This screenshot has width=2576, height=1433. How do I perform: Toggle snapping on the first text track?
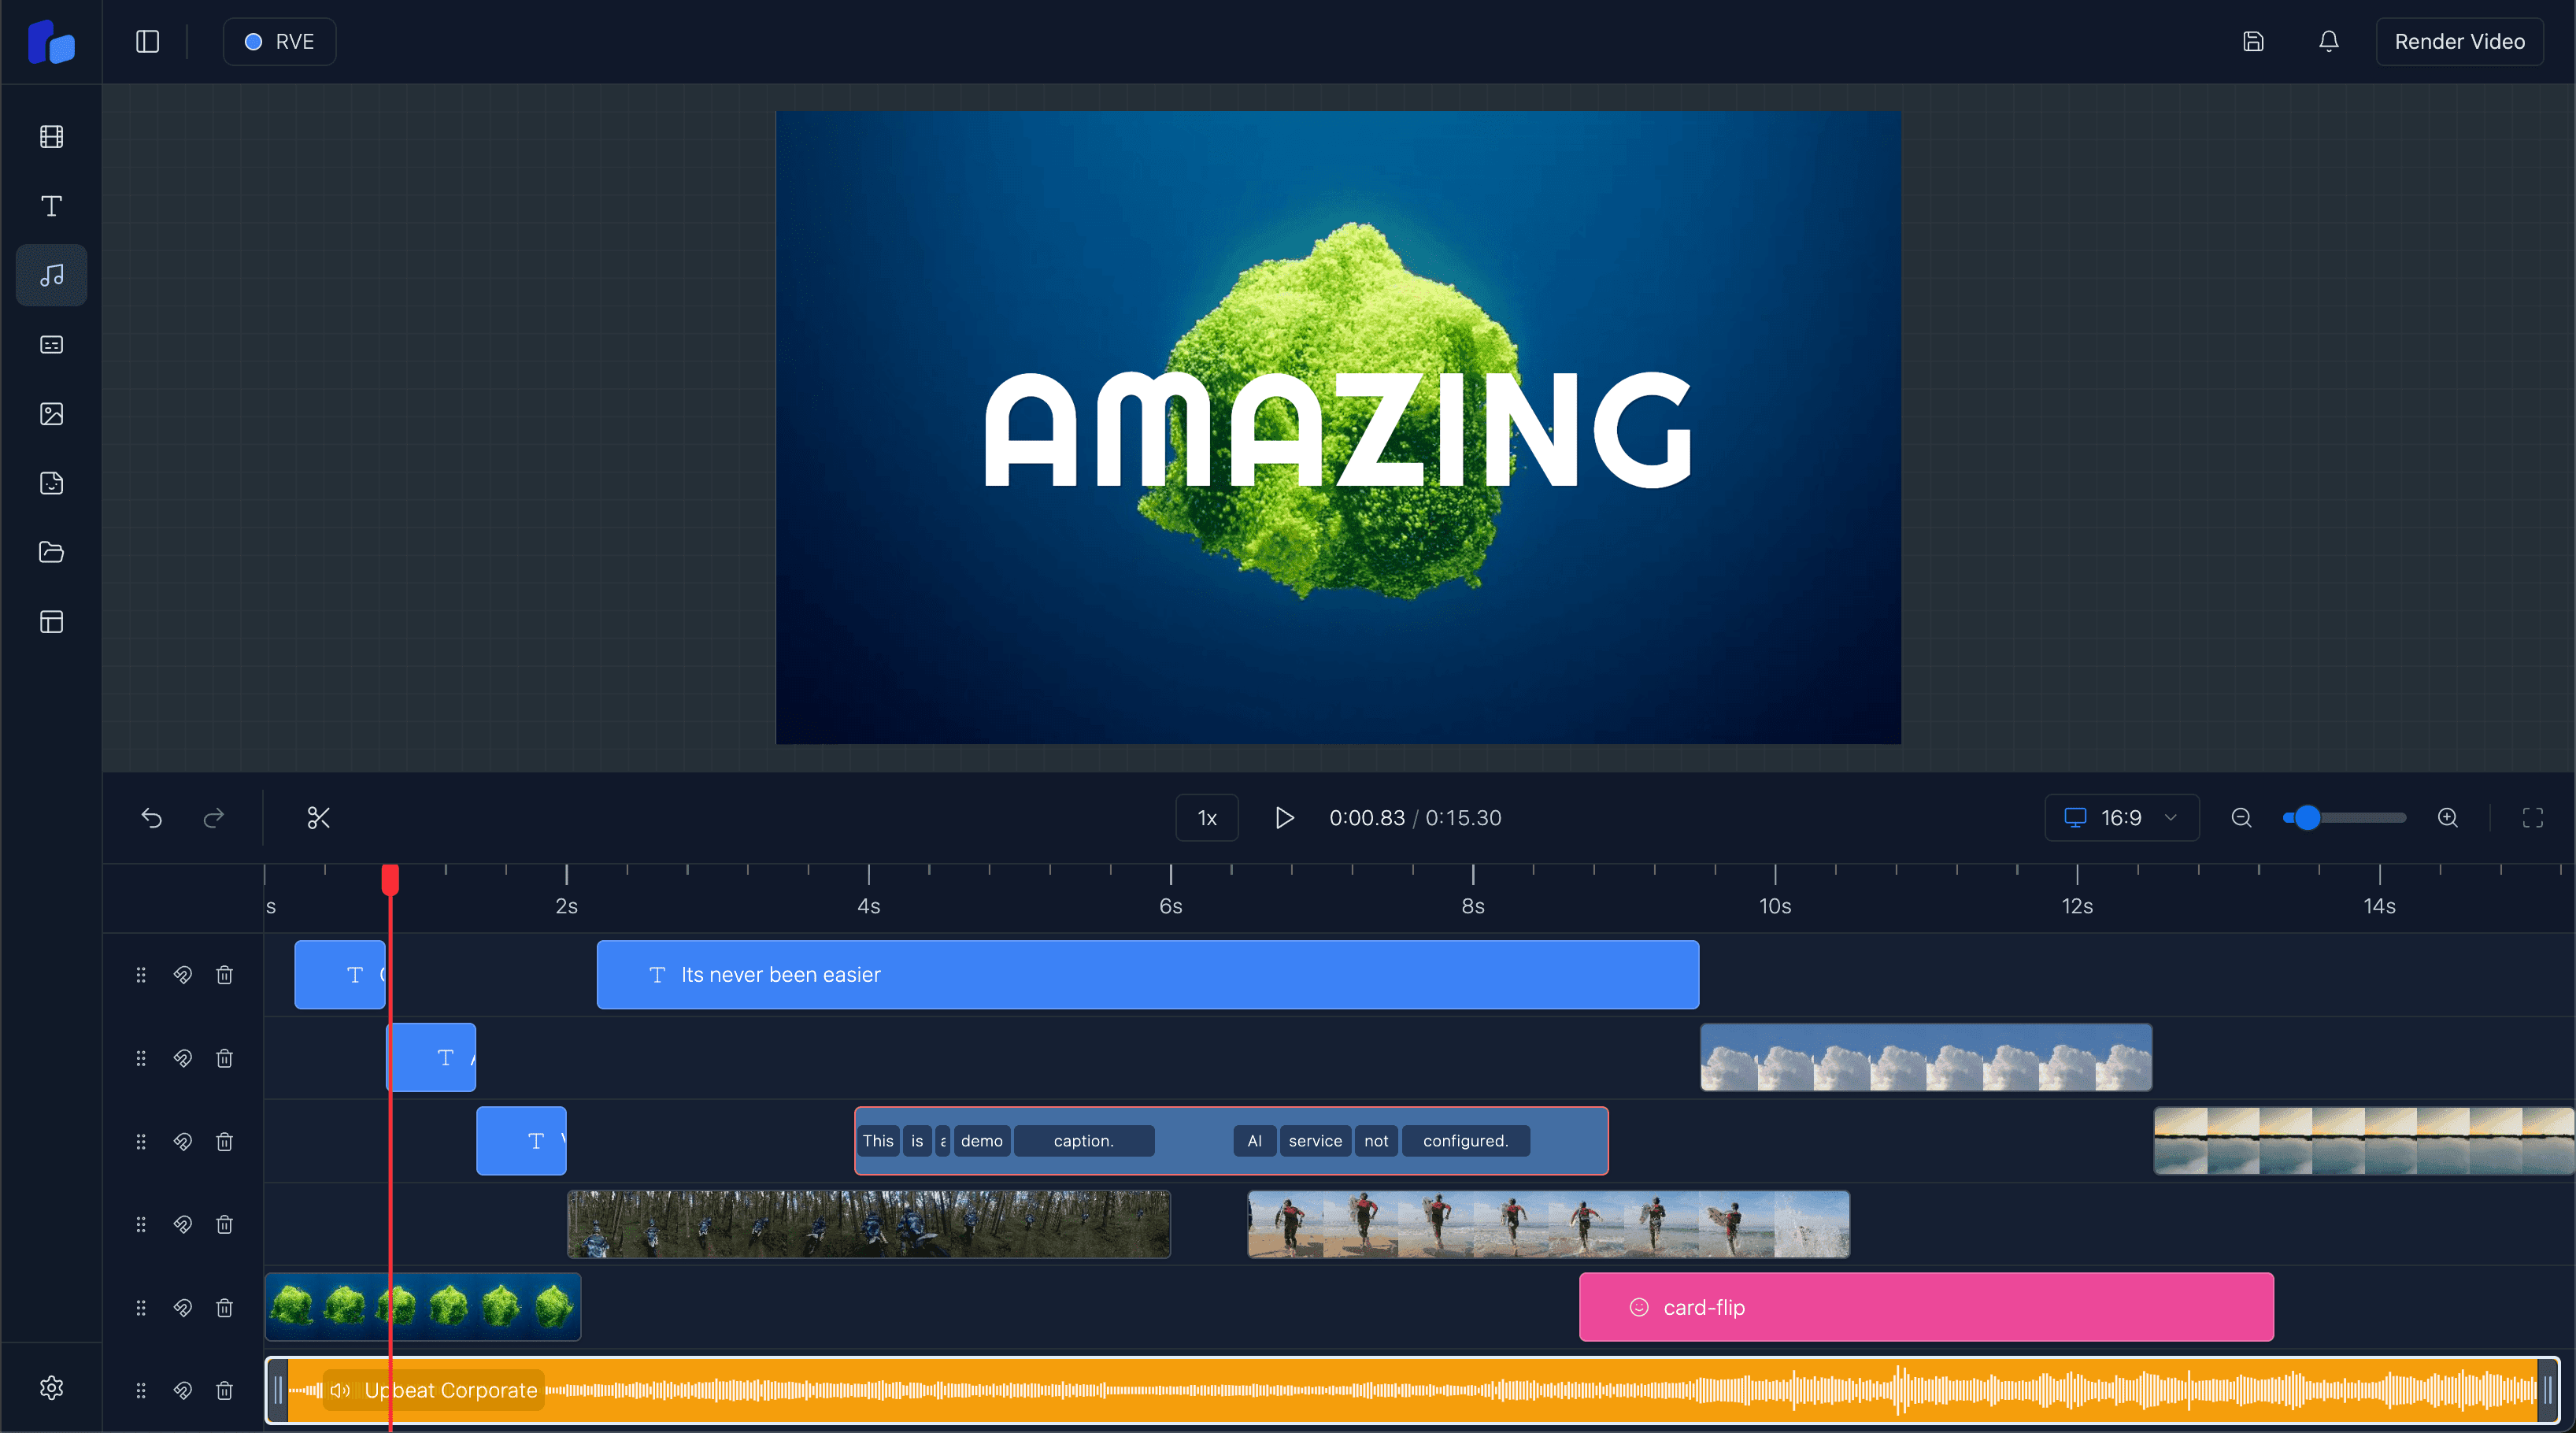click(x=183, y=974)
